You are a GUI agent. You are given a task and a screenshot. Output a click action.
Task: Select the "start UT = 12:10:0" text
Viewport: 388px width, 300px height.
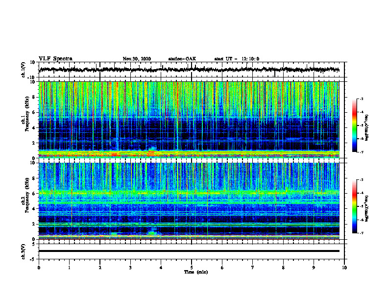237,59
